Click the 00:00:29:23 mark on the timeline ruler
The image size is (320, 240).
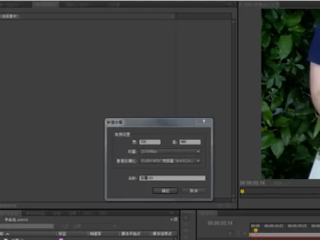click(x=297, y=226)
